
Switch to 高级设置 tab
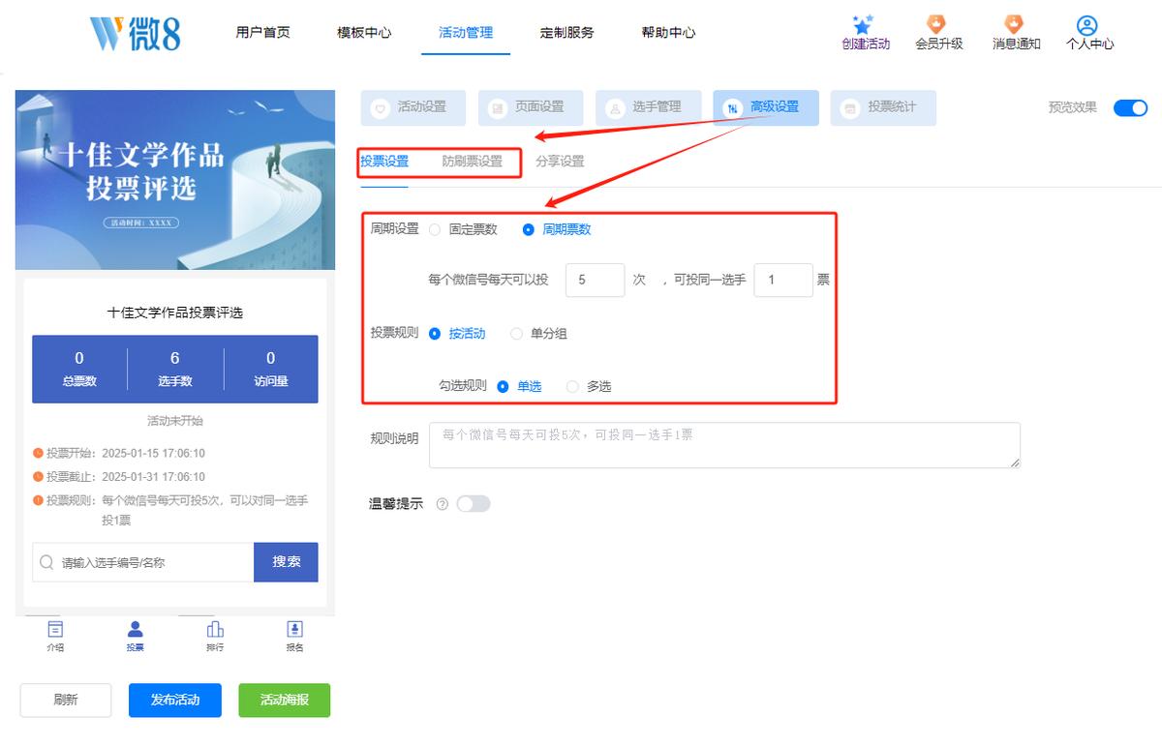766,107
